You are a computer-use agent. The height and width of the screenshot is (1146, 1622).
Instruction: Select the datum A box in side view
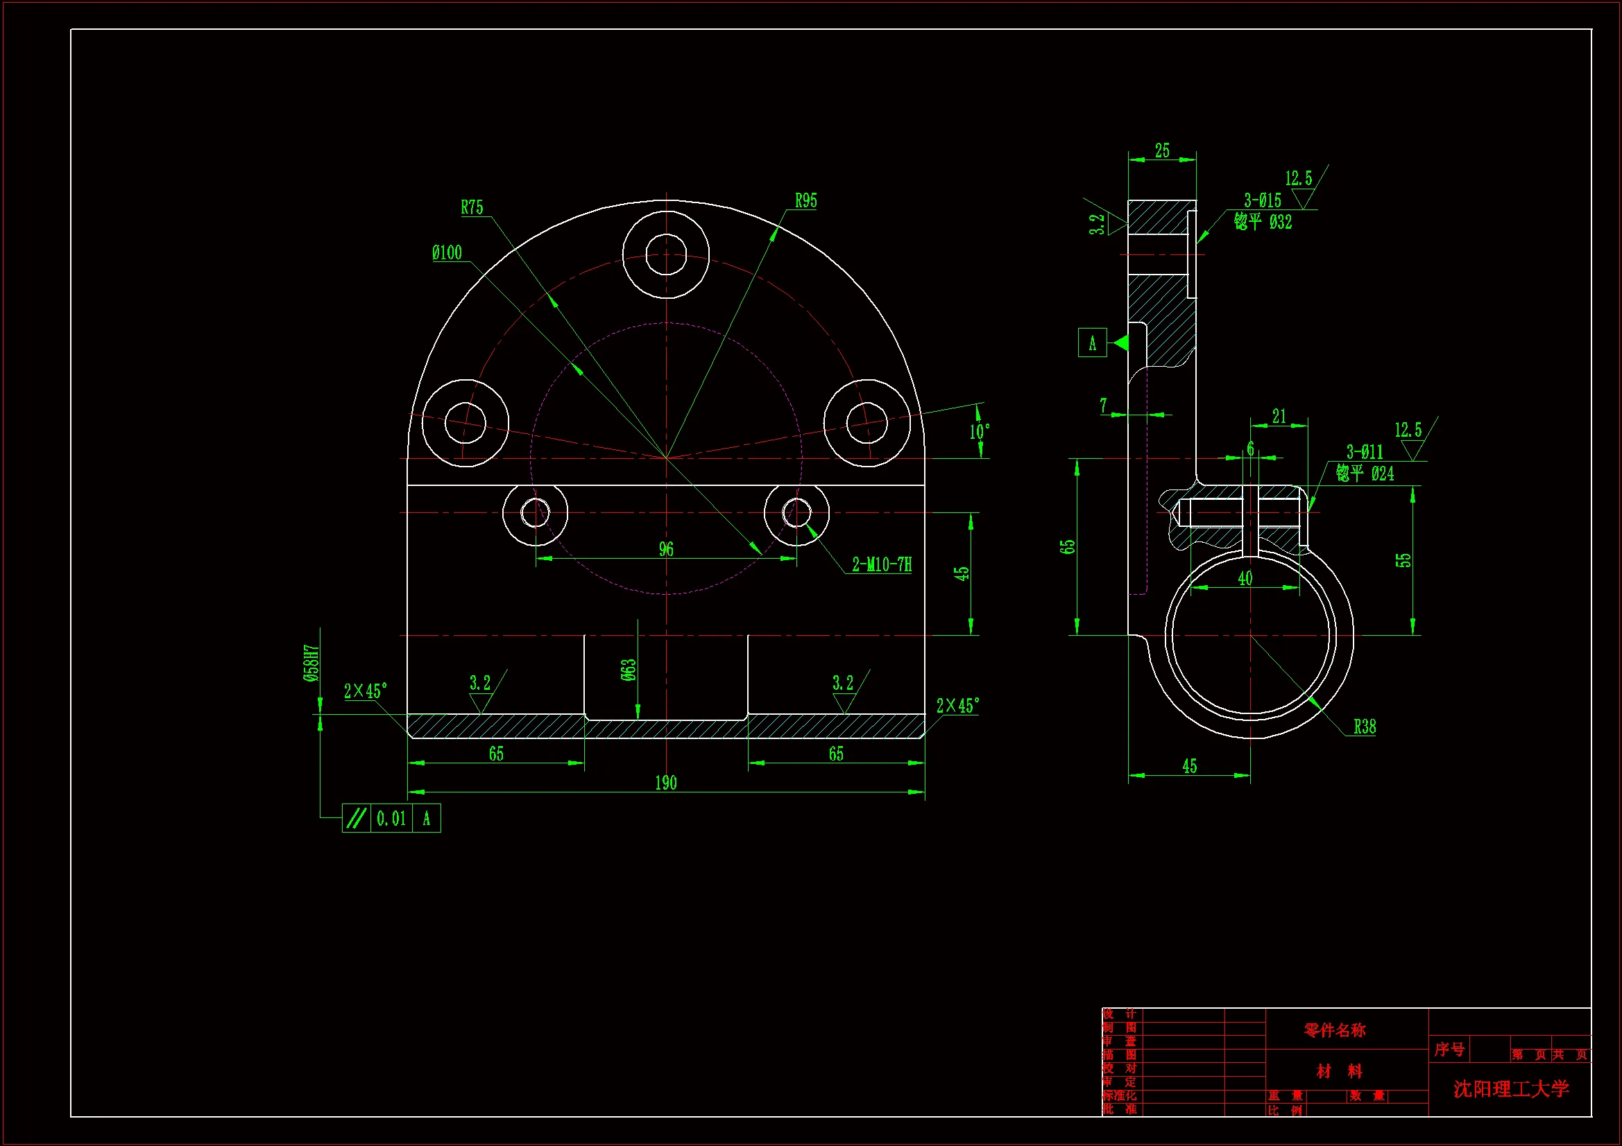1092,343
